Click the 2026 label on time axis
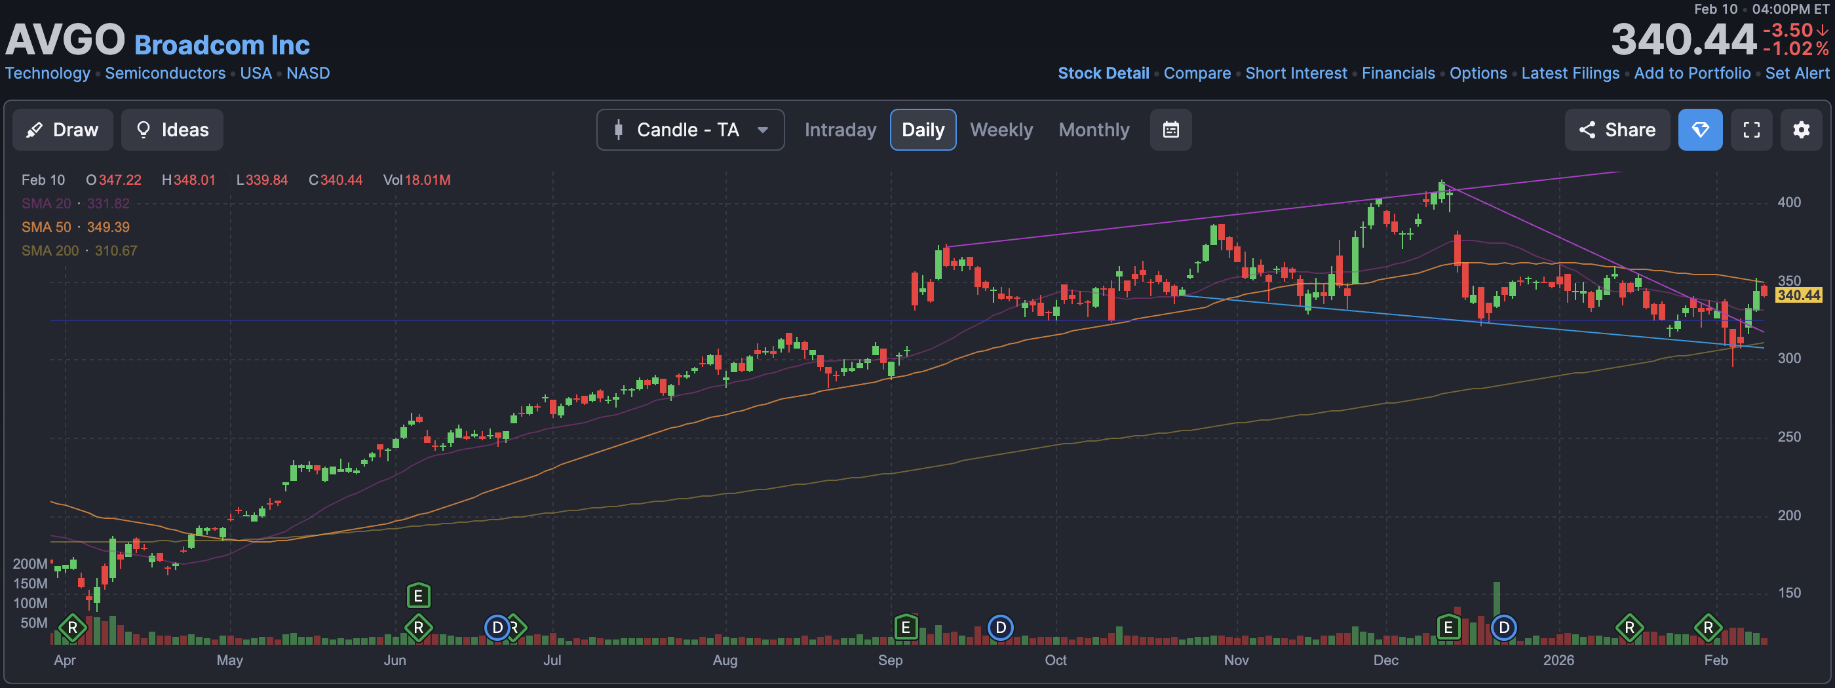This screenshot has height=688, width=1835. pyautogui.click(x=1558, y=660)
